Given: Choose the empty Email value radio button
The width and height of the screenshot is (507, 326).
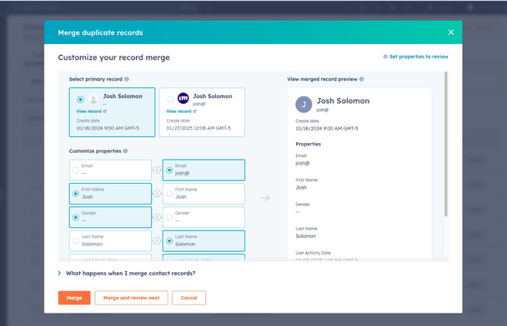Looking at the screenshot, I should click(76, 170).
